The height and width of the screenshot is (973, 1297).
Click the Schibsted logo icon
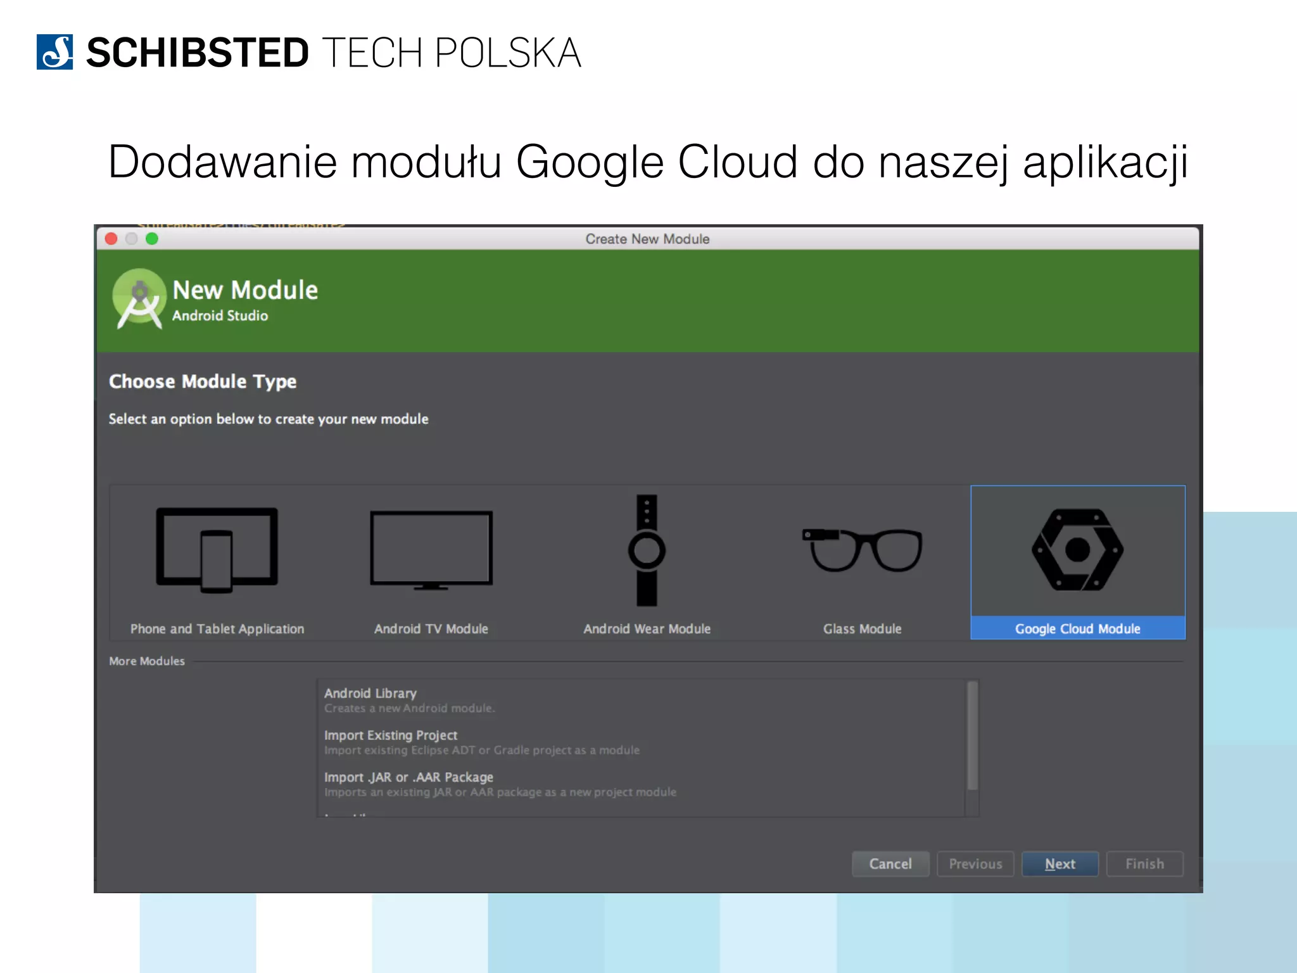55,52
